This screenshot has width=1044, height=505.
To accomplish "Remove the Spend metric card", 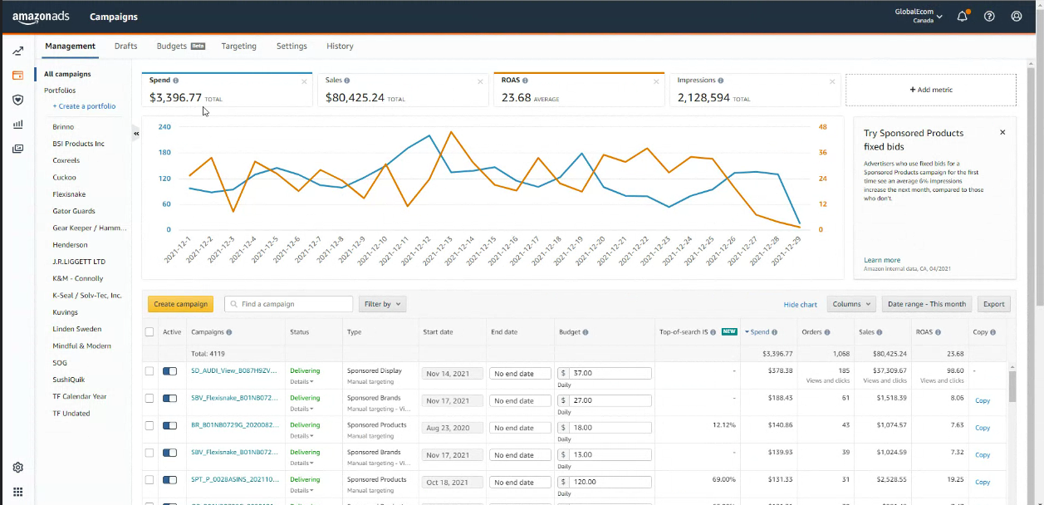I will (x=304, y=81).
